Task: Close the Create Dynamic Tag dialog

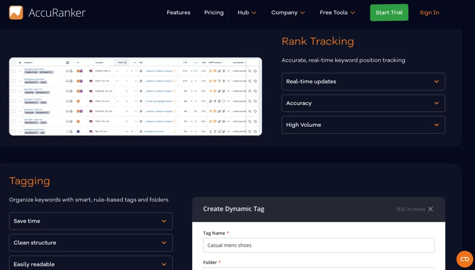Action: click(430, 209)
